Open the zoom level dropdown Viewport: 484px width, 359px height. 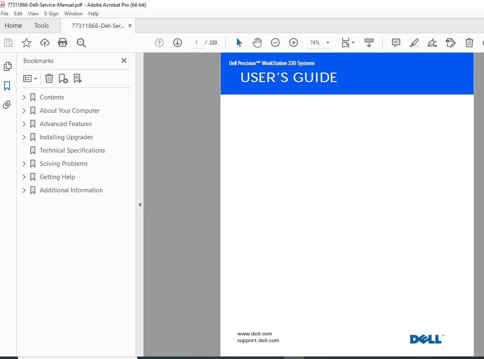pyautogui.click(x=328, y=43)
